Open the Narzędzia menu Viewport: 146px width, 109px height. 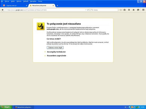(33, 1)
